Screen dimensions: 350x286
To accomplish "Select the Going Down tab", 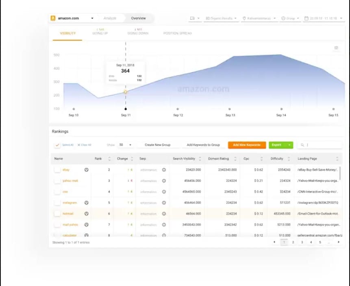I will pos(138,32).
